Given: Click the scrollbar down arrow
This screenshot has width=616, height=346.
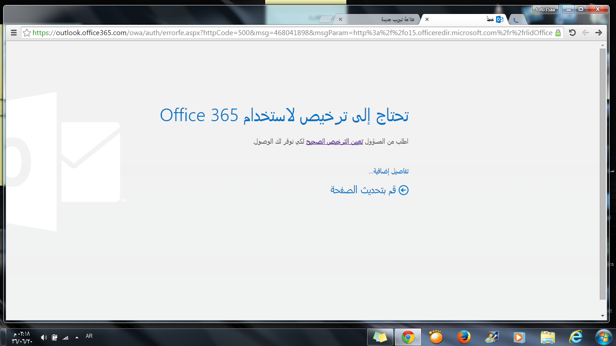Looking at the screenshot, I should click(x=602, y=316).
